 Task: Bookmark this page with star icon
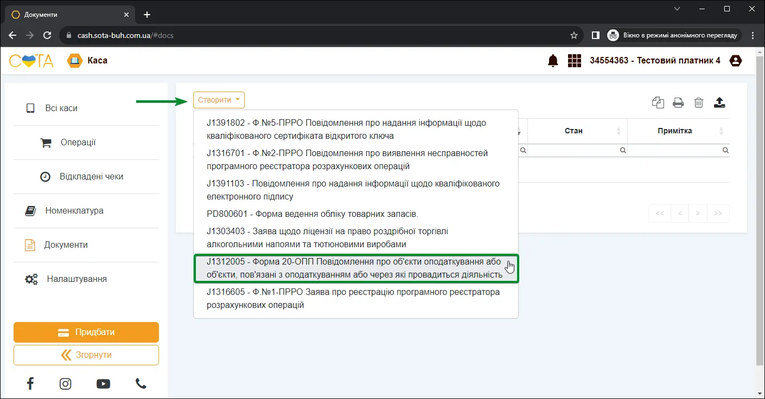(574, 35)
